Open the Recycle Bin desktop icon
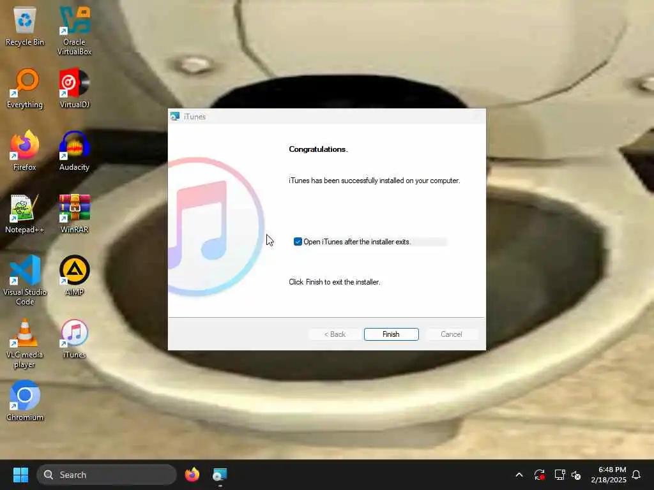The height and width of the screenshot is (490, 654). (25, 26)
